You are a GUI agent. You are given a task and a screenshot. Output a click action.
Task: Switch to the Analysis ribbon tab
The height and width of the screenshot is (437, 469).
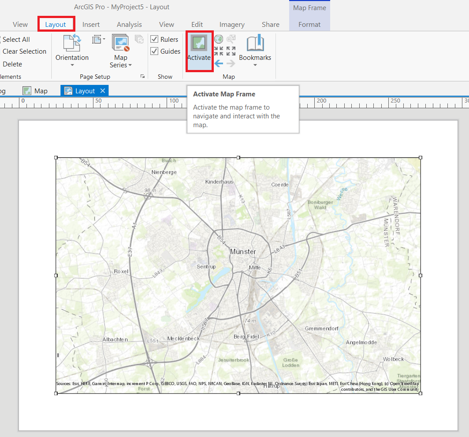click(x=129, y=25)
